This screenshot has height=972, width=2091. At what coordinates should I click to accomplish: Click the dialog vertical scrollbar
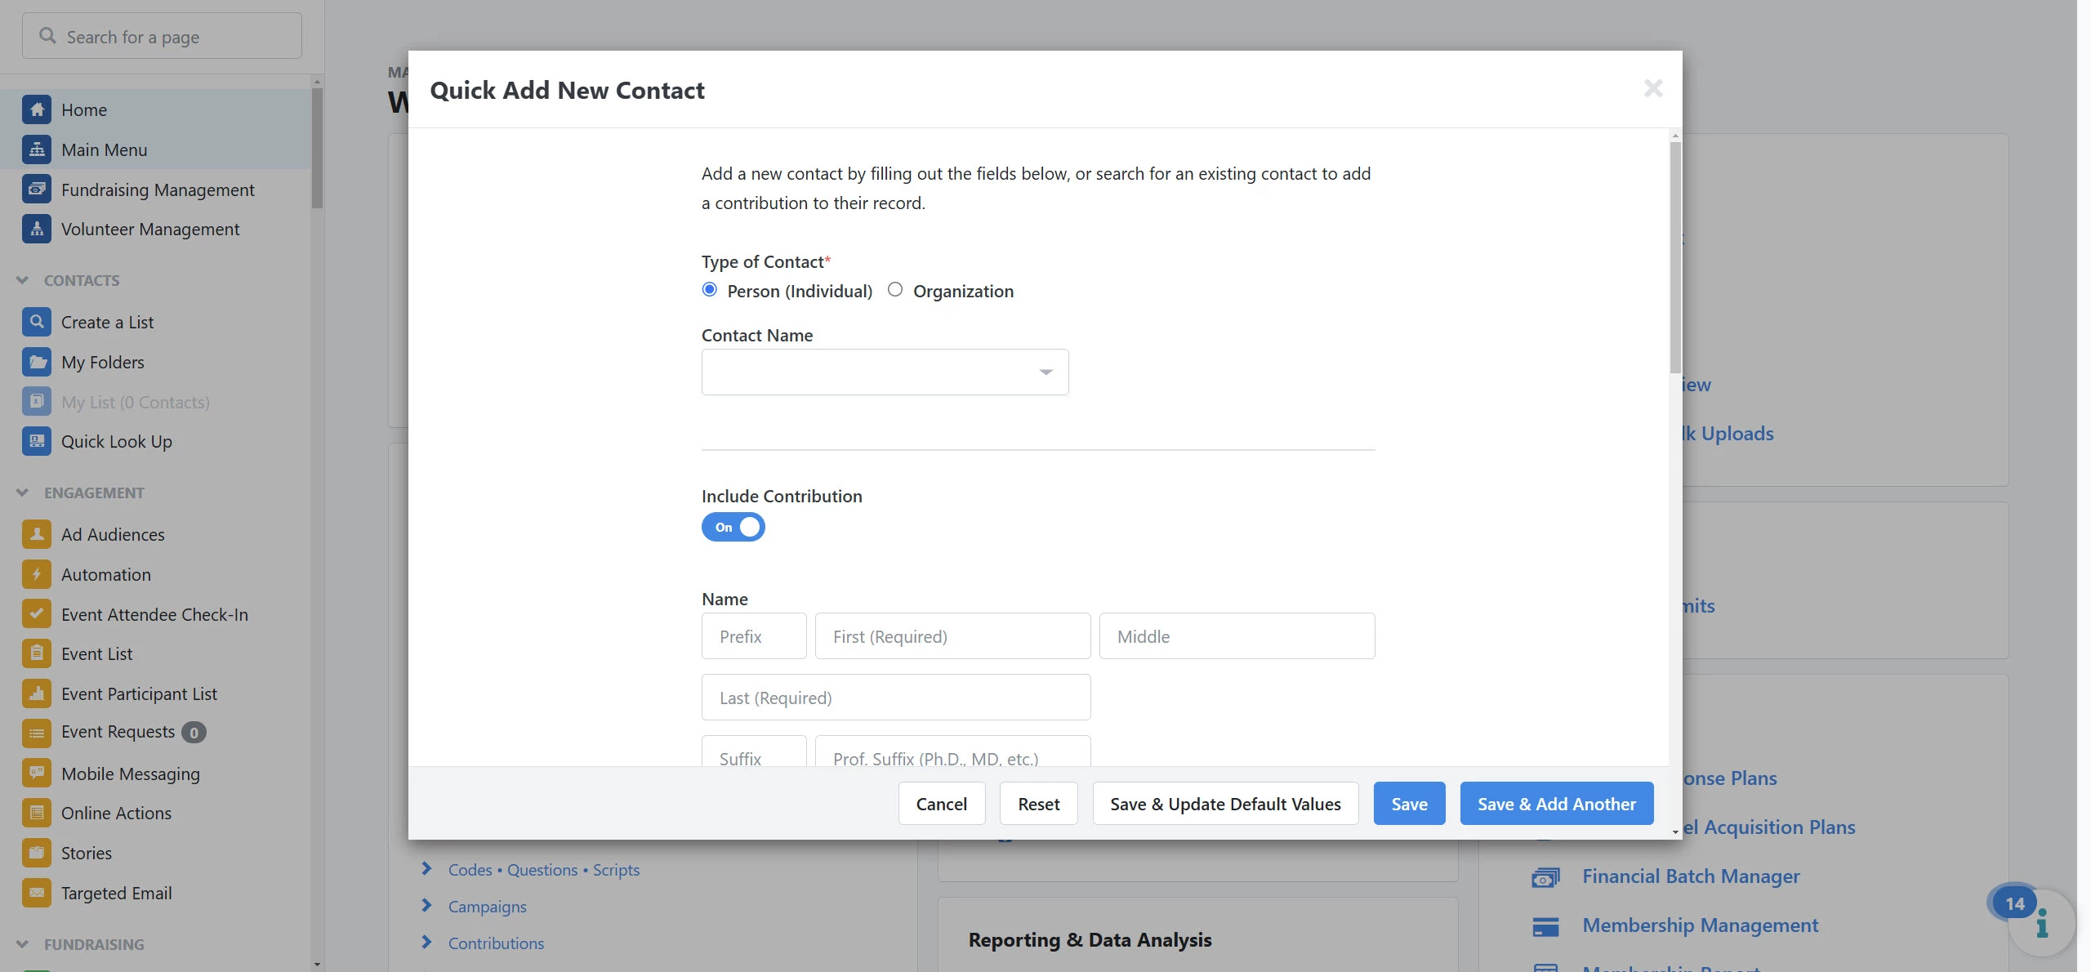pos(1675,257)
